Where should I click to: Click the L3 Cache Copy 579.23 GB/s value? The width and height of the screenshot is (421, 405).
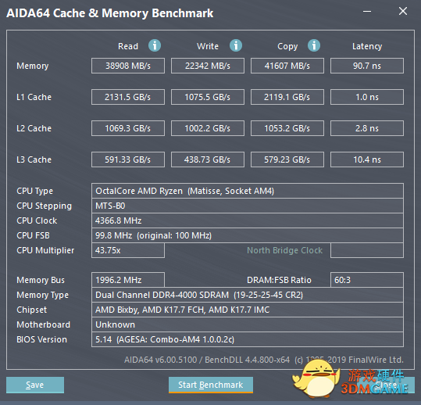287,159
